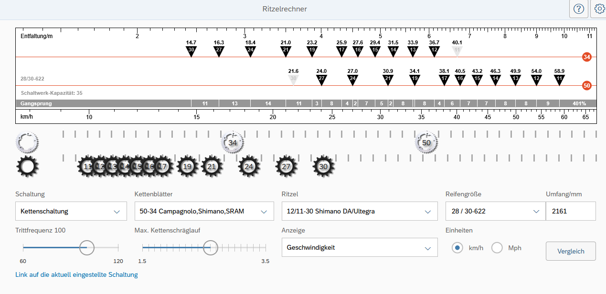Open link to currently configured Schaltung
This screenshot has height=294, width=606.
click(x=76, y=274)
